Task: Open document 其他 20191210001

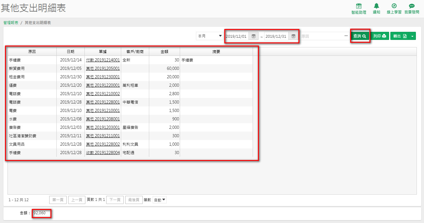Action: coord(103,111)
